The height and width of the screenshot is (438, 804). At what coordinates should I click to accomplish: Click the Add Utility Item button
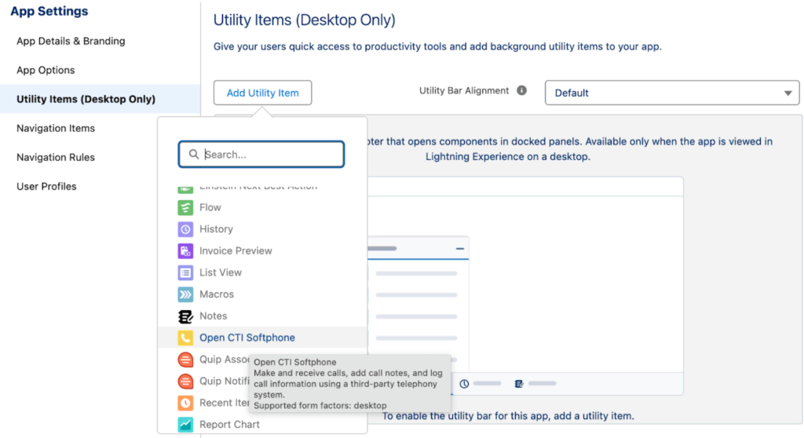262,93
